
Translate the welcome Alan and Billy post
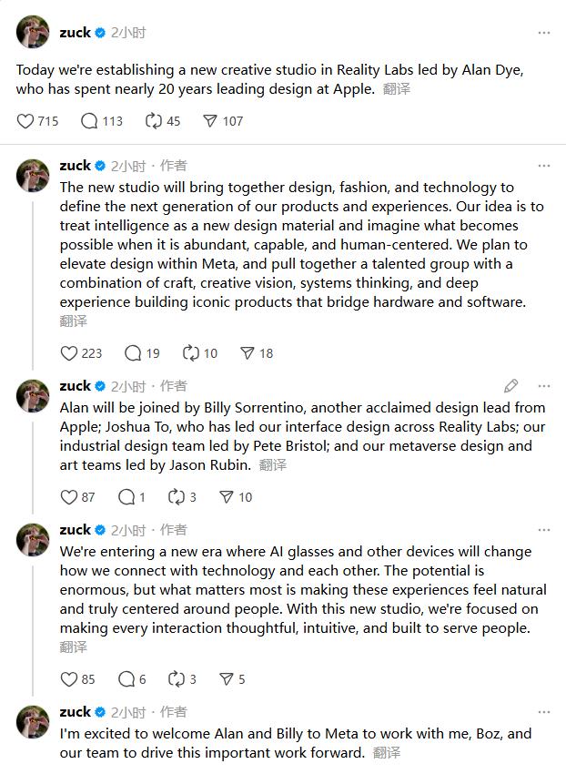point(387,753)
